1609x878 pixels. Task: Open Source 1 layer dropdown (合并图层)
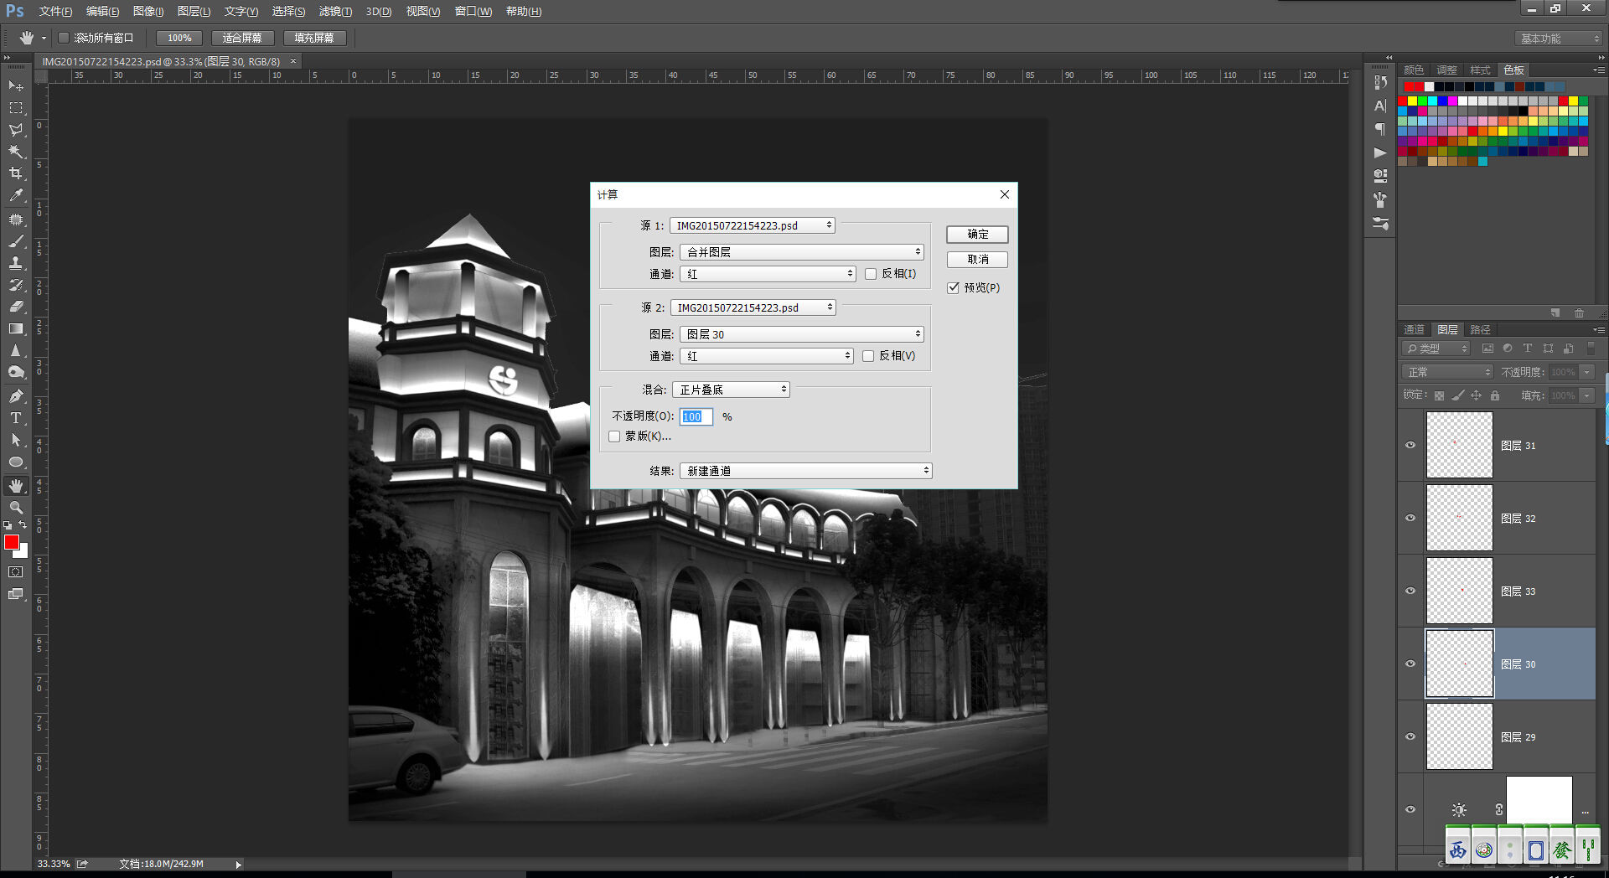[802, 252]
